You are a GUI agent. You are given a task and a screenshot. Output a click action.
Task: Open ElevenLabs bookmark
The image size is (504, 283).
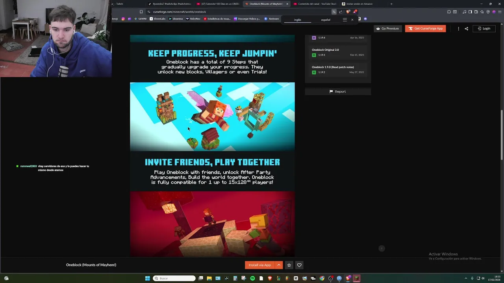(x=158, y=19)
